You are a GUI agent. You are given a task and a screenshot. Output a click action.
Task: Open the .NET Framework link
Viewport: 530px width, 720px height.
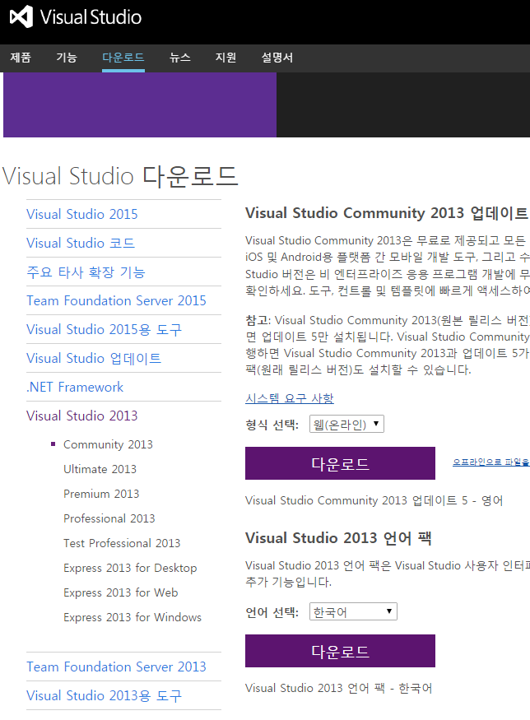(75, 387)
